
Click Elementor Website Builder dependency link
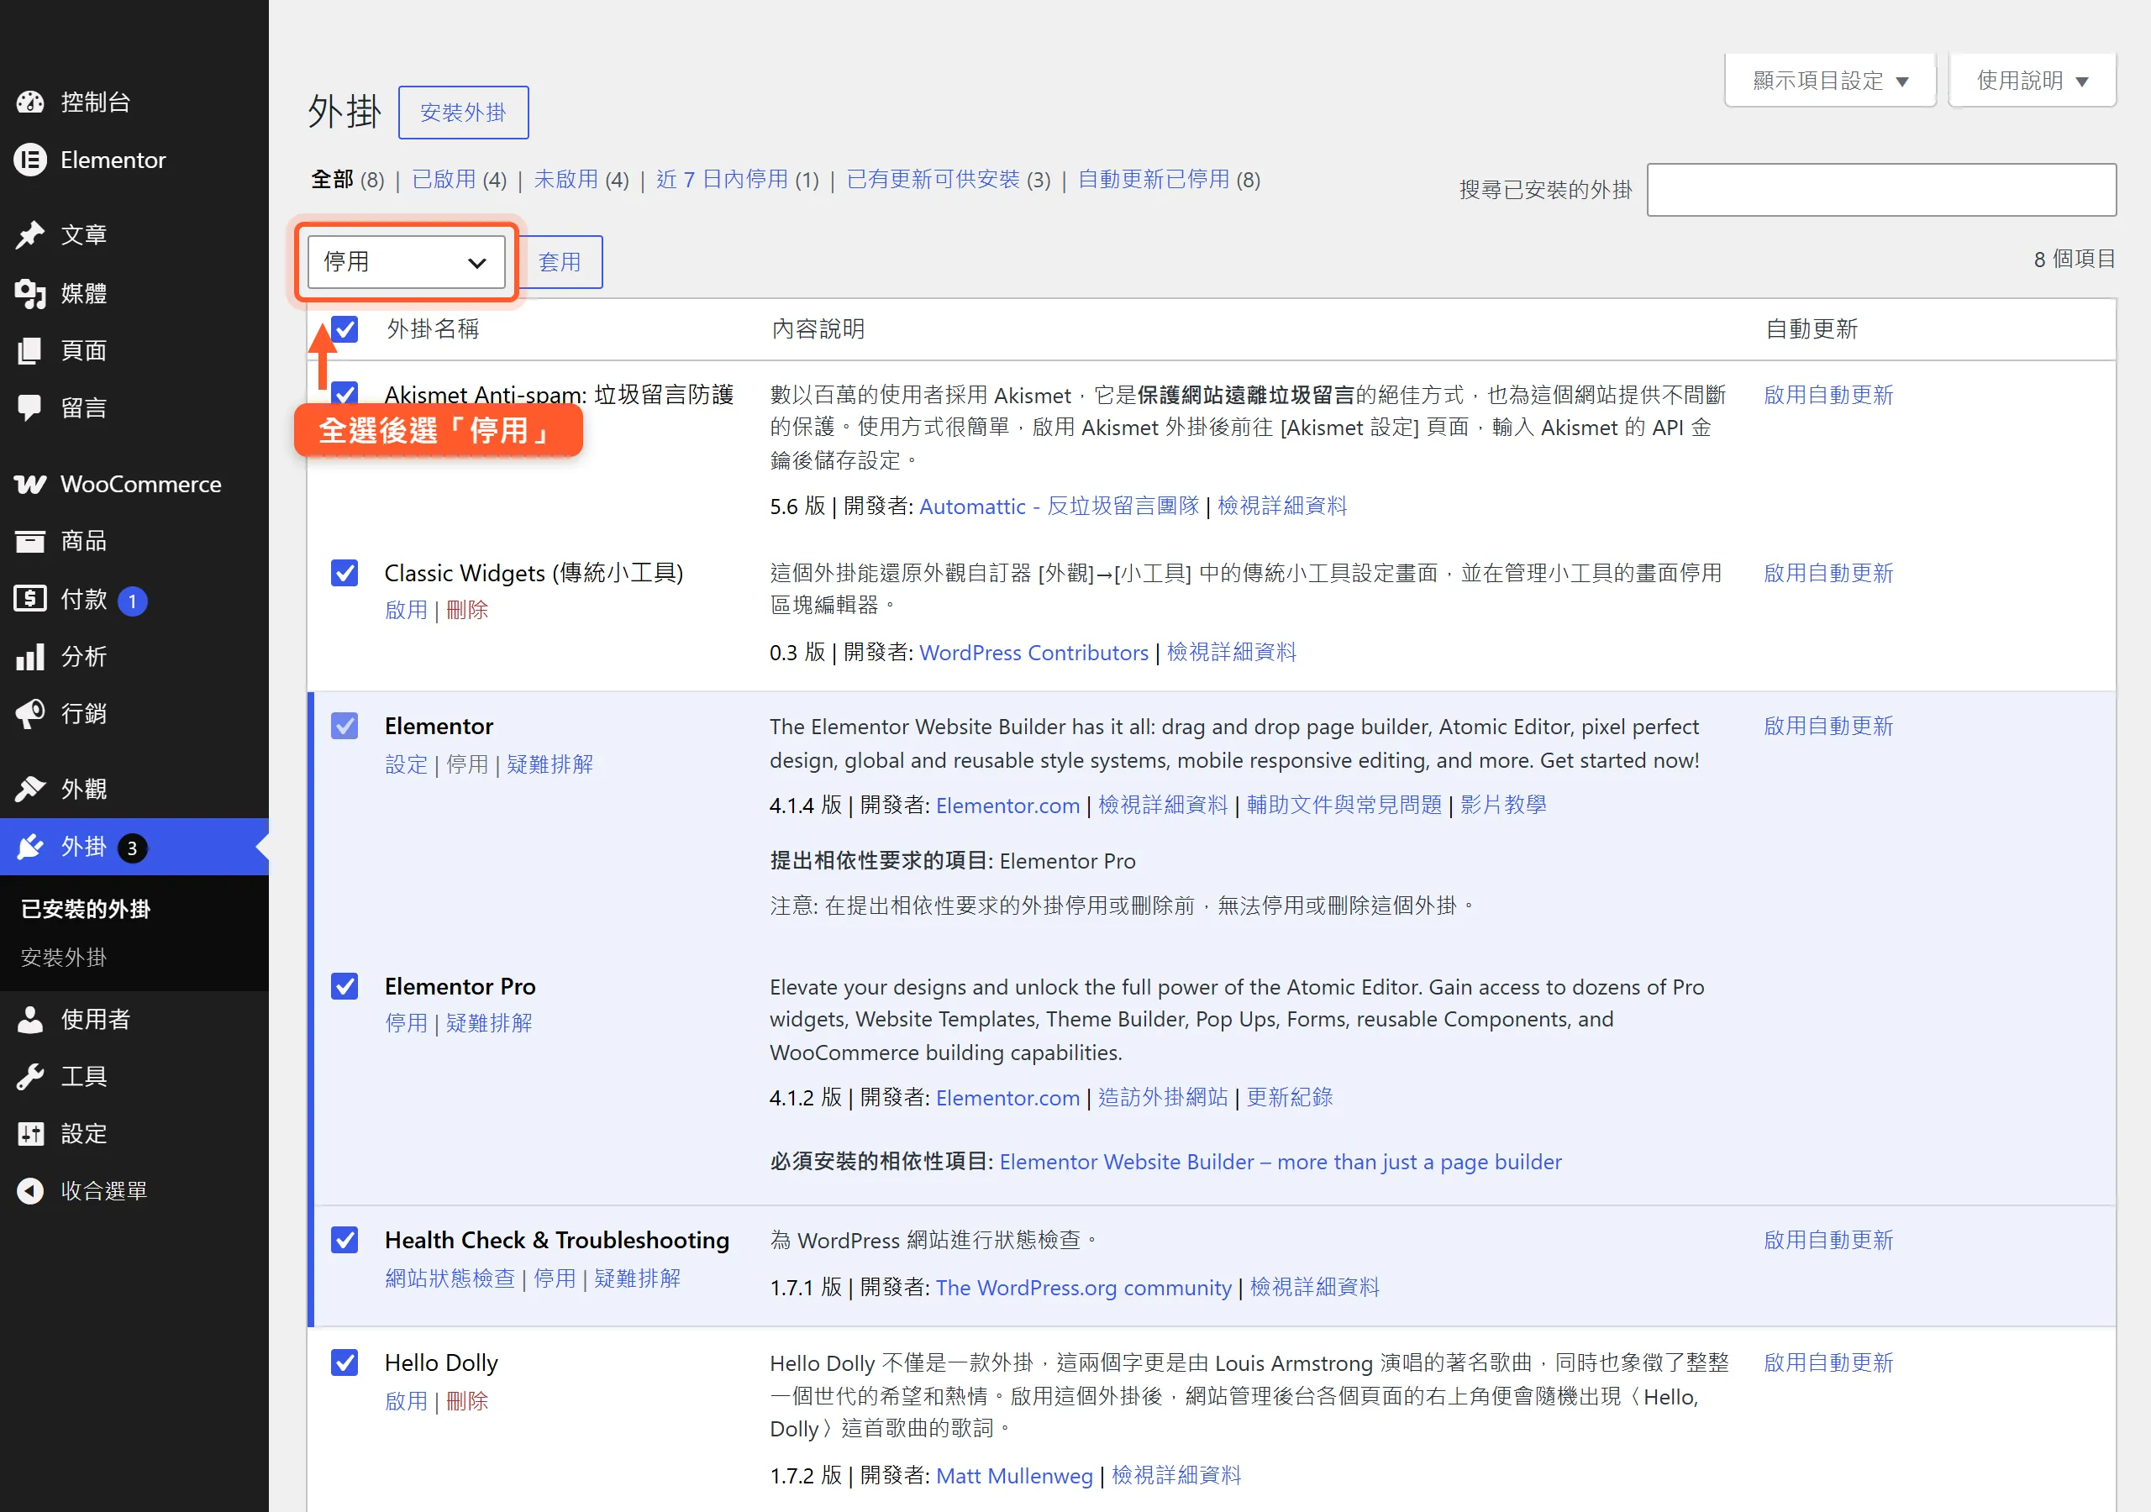pos(1281,1163)
